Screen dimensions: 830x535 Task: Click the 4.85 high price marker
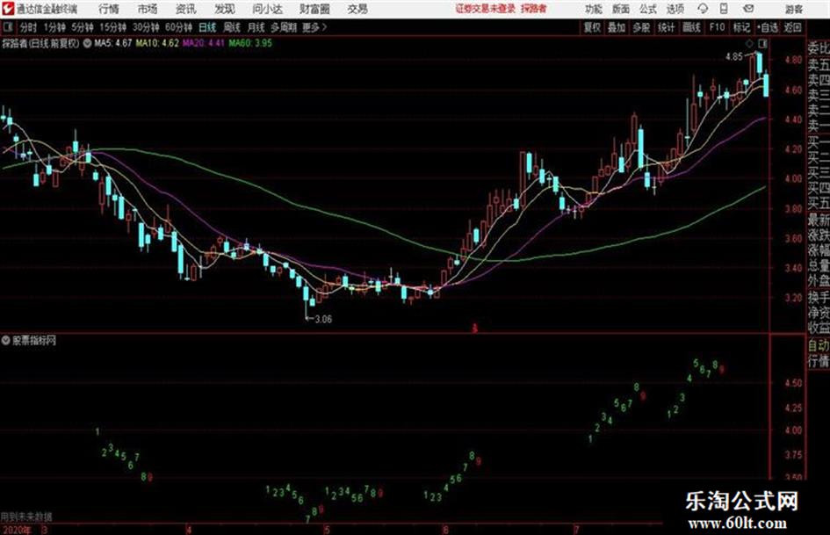(x=734, y=57)
